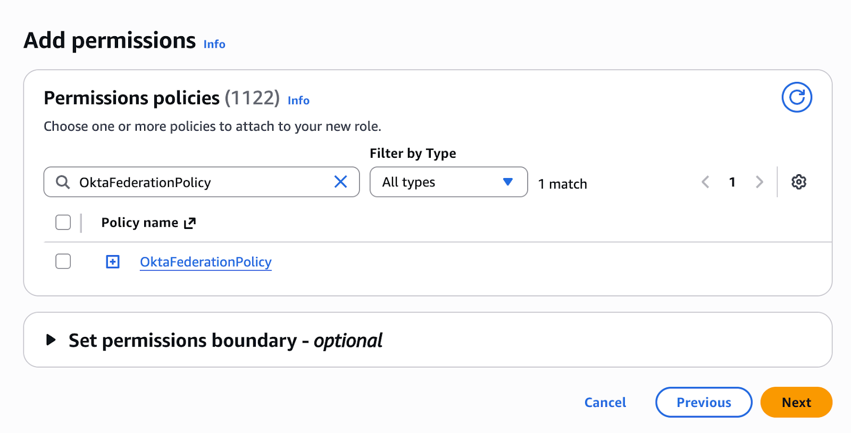Expand OktaFederationPolicy details plus icon
The height and width of the screenshot is (433, 851).
click(113, 261)
